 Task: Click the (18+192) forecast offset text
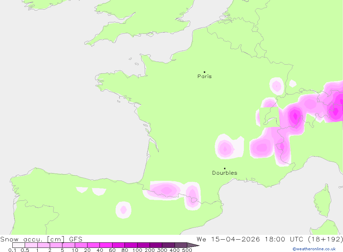[x=325, y=239]
